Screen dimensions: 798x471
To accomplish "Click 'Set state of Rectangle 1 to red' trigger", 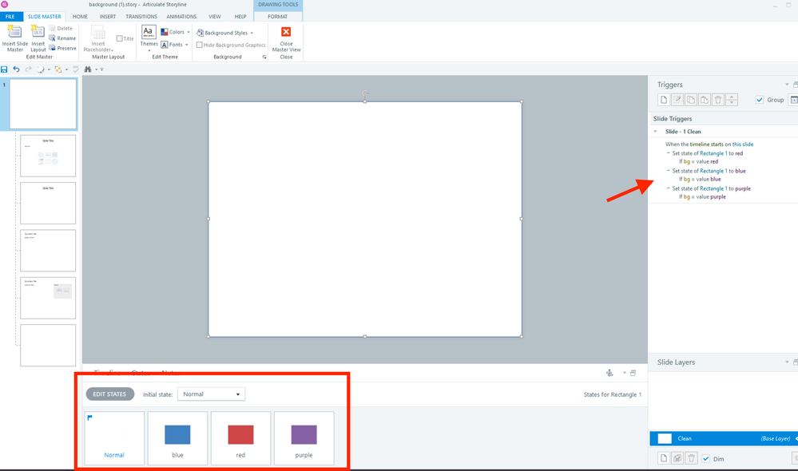I will pos(708,153).
